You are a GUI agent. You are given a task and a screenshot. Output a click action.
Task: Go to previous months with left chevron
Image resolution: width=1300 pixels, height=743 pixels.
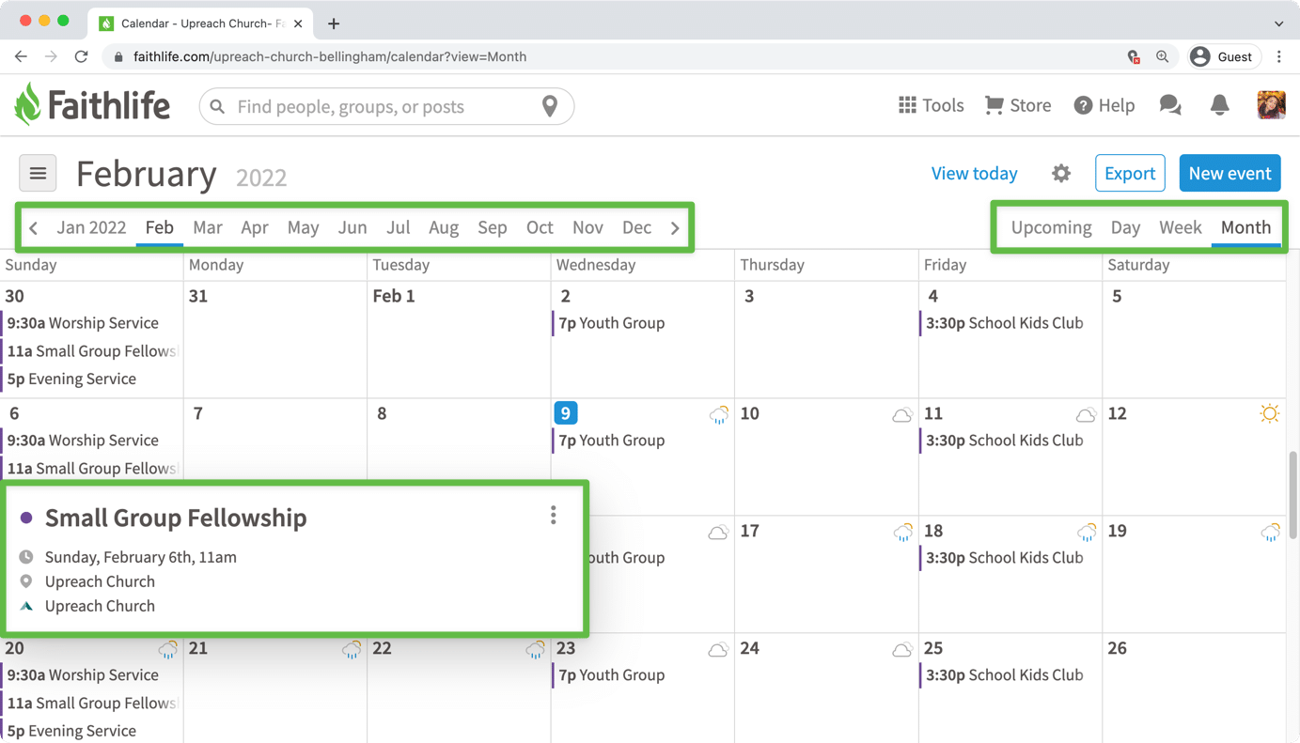click(34, 227)
